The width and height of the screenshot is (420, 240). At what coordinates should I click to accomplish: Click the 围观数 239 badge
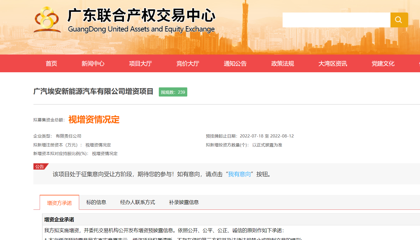coord(173,92)
